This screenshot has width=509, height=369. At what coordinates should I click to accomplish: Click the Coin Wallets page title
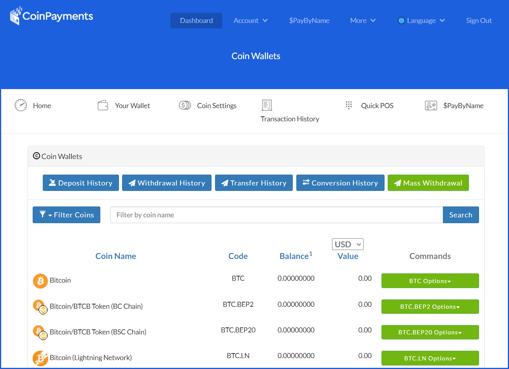256,56
